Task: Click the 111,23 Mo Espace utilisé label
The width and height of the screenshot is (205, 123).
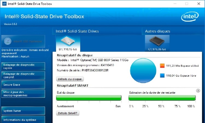Action: coord(182,66)
